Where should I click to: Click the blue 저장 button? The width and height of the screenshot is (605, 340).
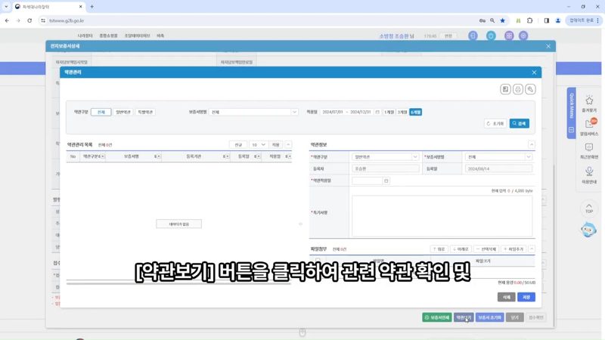(526, 297)
